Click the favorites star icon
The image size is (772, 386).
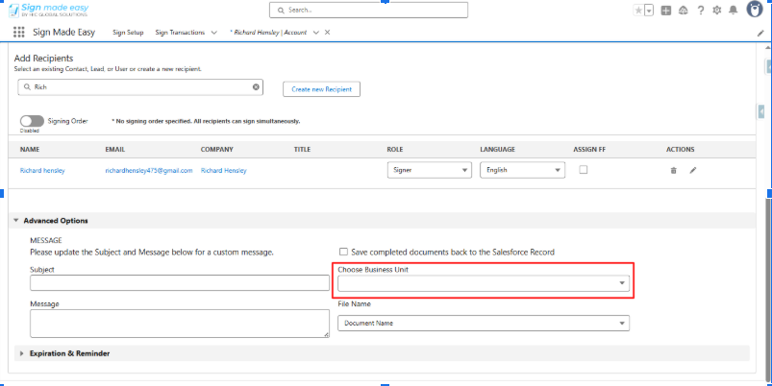[638, 10]
